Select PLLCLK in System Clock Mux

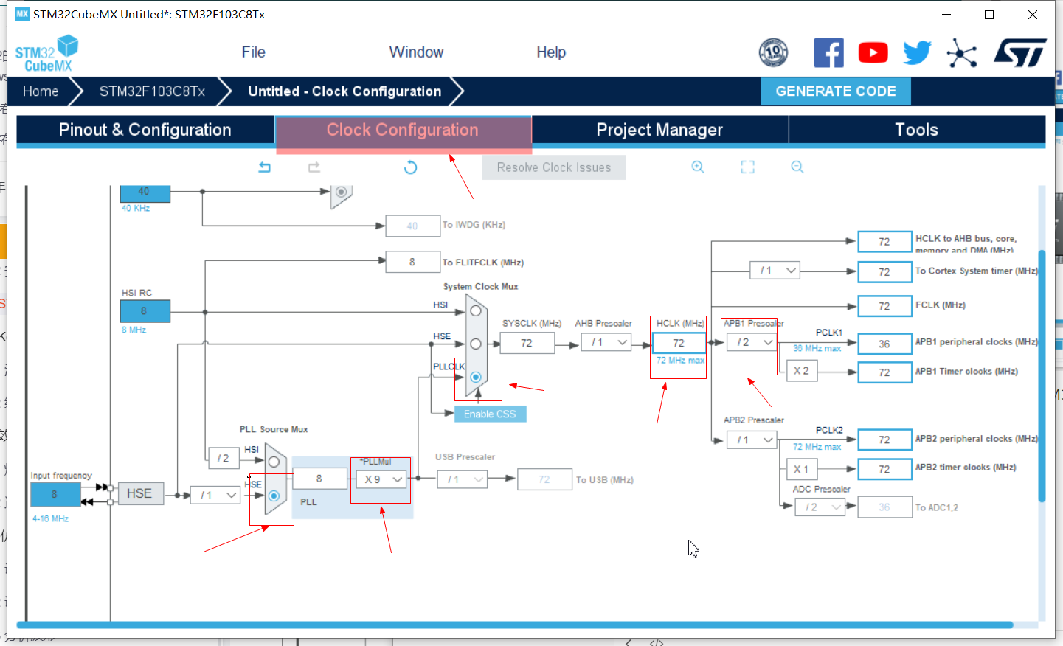(x=476, y=377)
